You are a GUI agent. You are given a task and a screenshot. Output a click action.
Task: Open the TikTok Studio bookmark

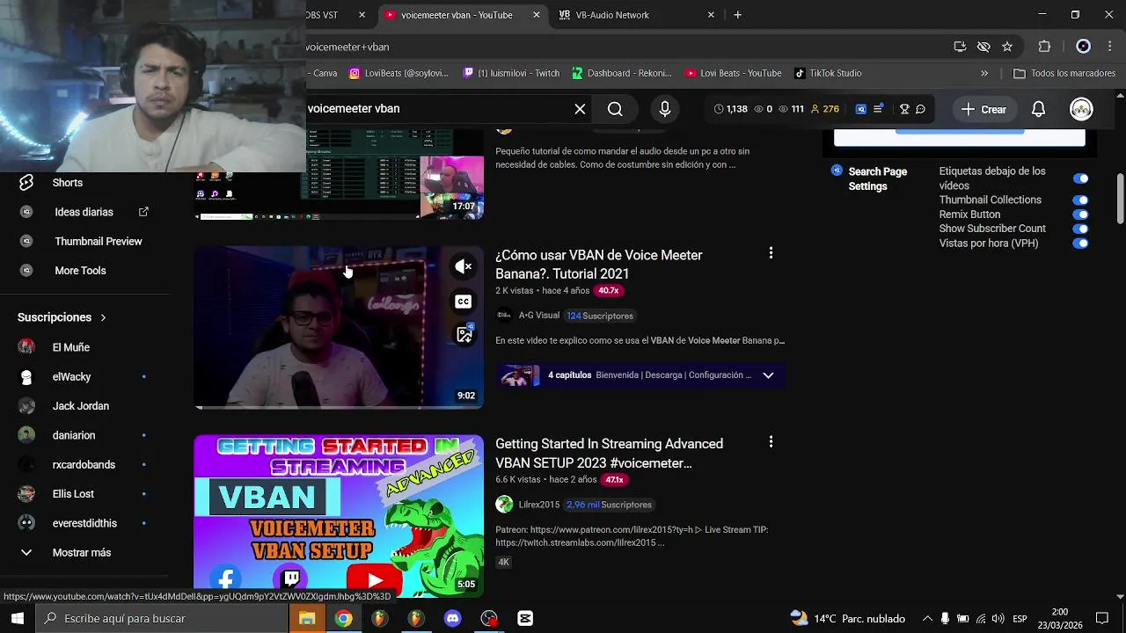point(828,73)
